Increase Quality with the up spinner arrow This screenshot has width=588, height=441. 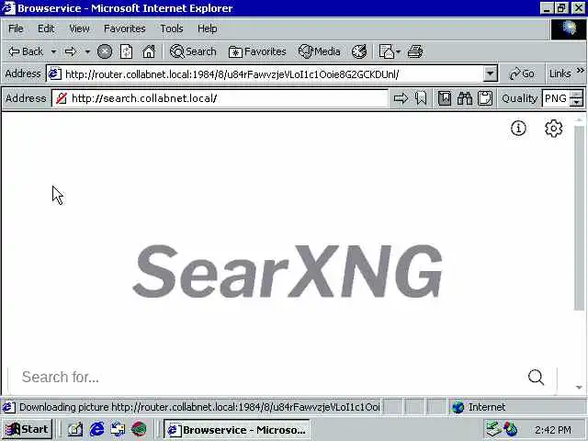(x=576, y=95)
